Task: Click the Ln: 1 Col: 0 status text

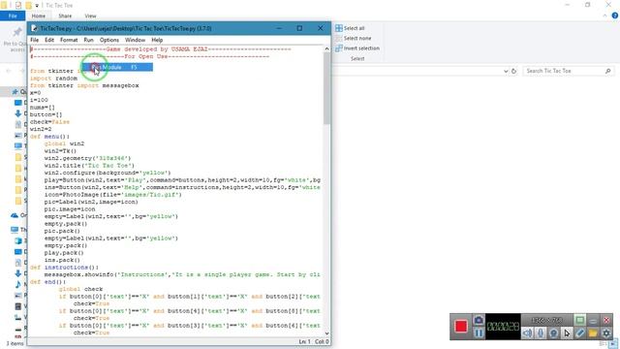Action: click(314, 341)
